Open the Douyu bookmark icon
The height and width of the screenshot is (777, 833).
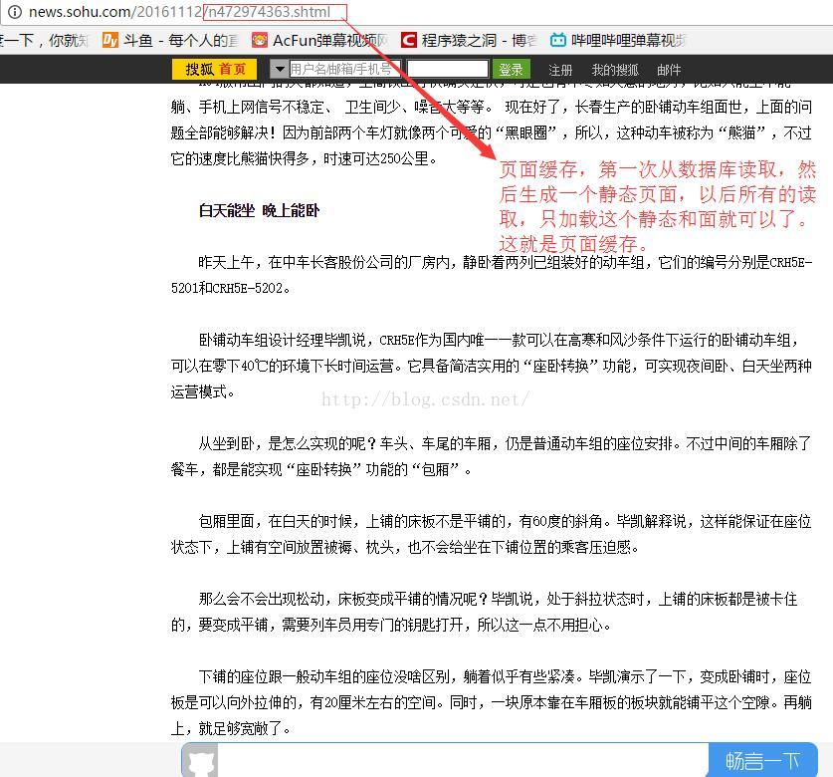coord(109,40)
